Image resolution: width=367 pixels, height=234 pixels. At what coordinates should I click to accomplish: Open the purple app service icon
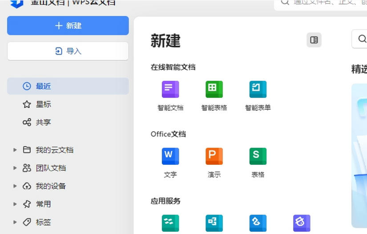[302, 223]
